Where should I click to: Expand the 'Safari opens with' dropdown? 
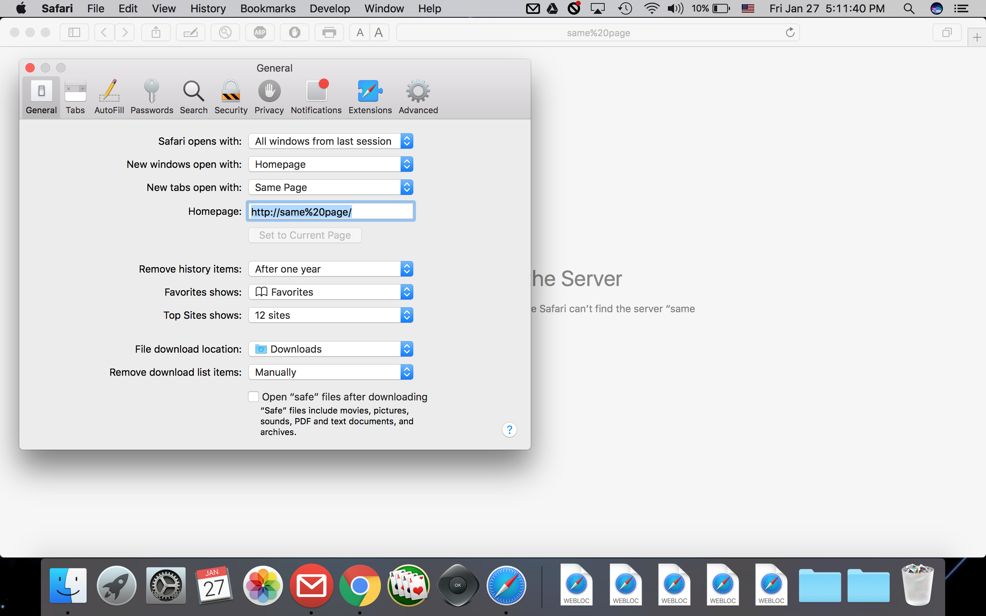331,141
